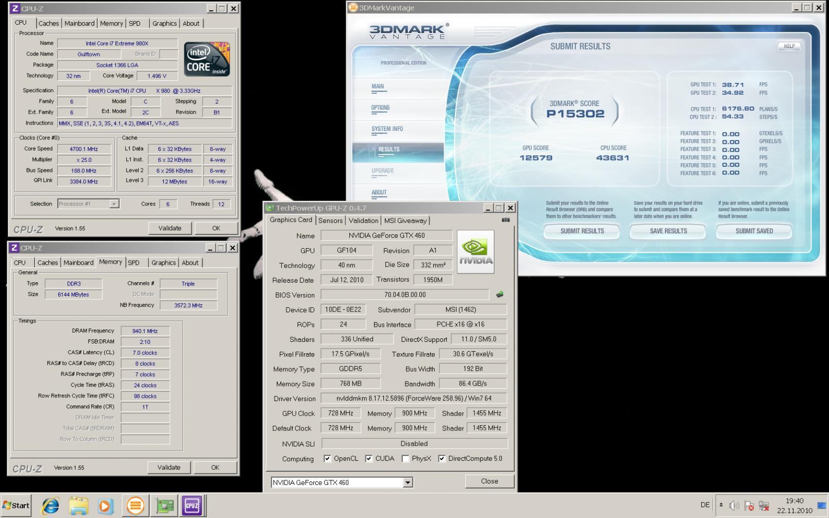Screen dimensions: 829x518
Task: Click the GPU-Z title bar icon
Action: point(269,208)
